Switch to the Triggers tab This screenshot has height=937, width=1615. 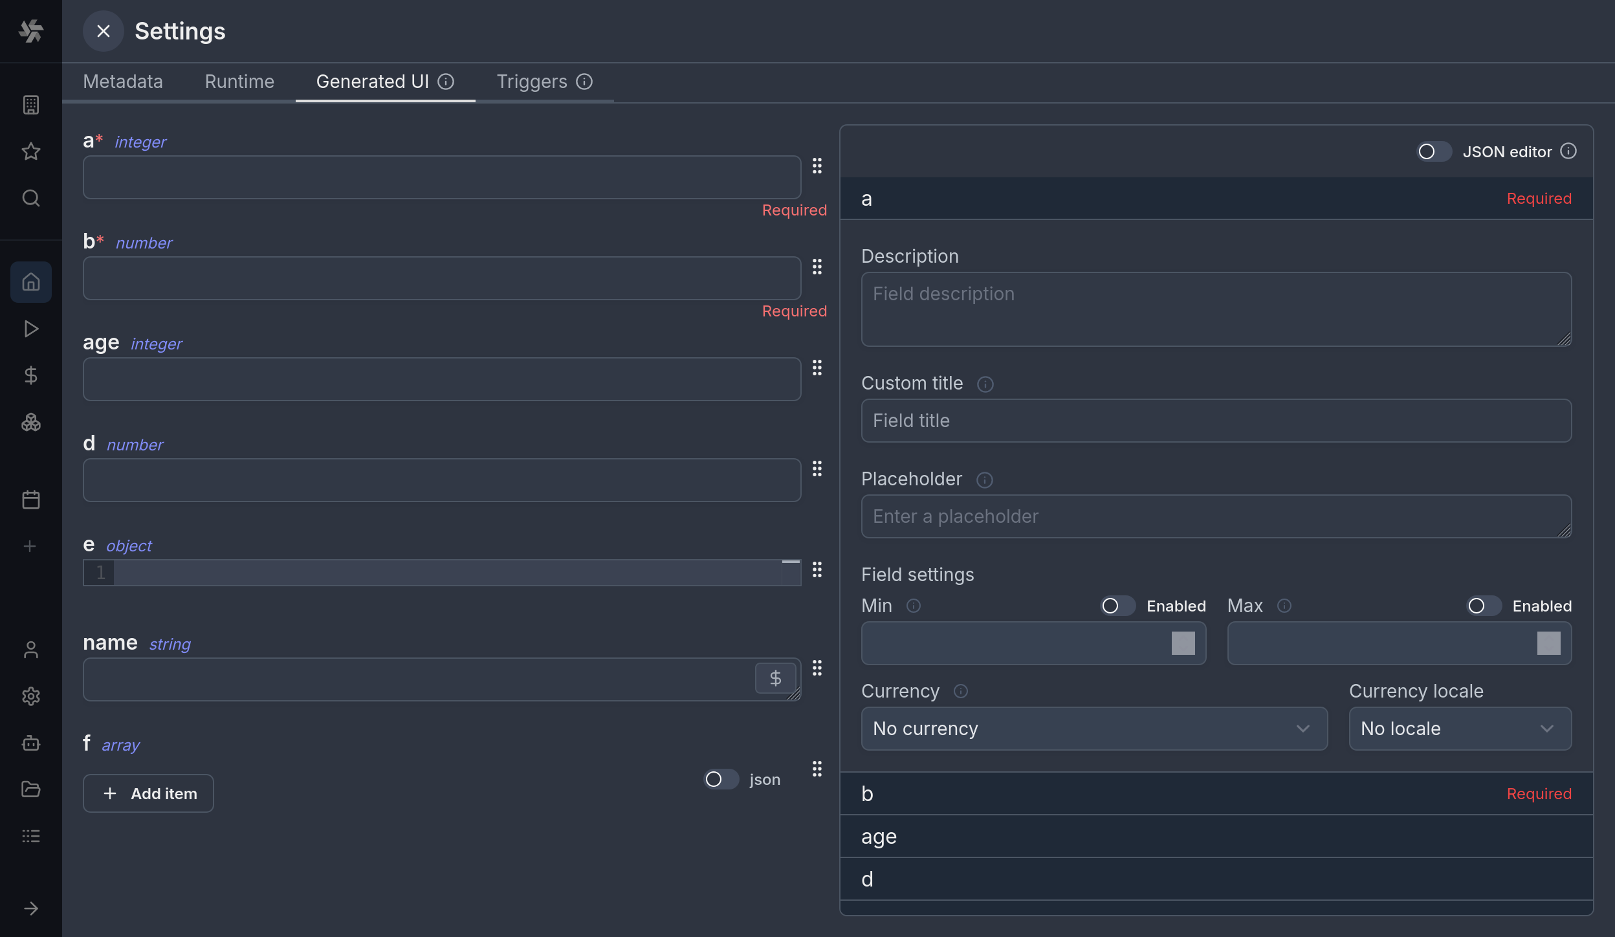[x=531, y=81]
